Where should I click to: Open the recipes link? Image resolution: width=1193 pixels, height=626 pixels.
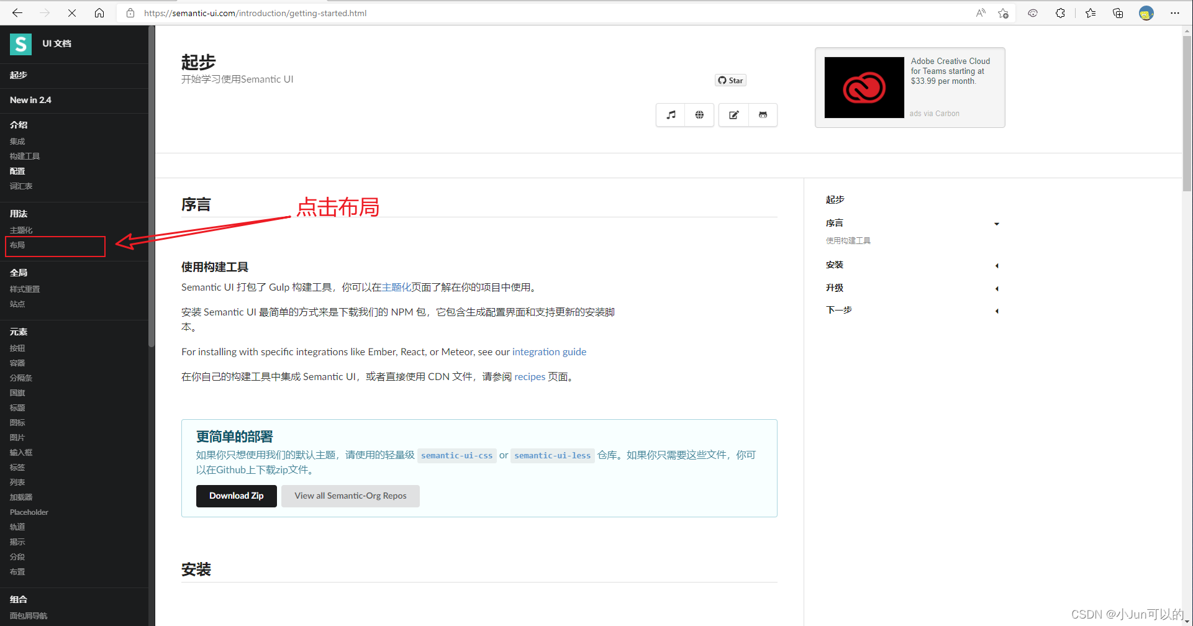pyautogui.click(x=530, y=377)
